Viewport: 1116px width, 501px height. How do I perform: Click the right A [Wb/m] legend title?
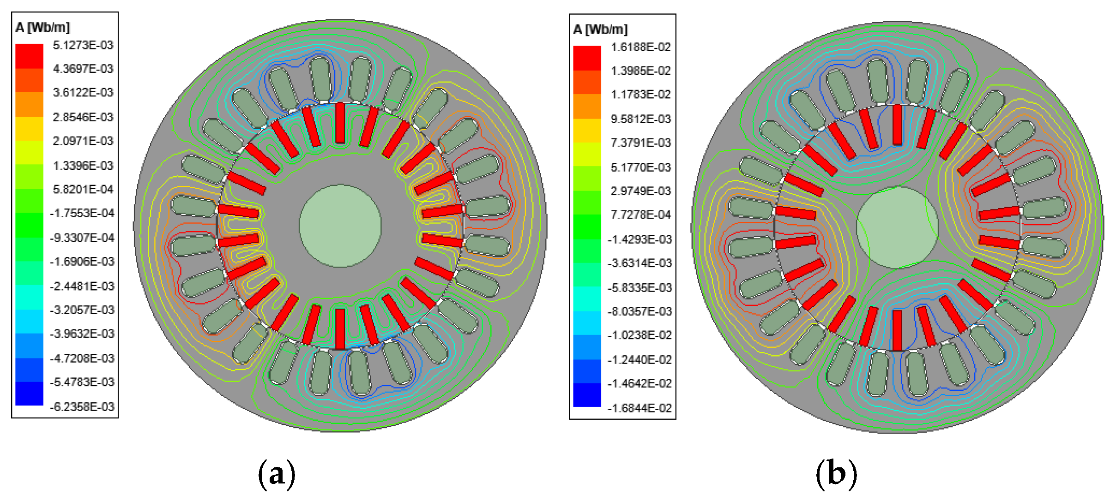[x=600, y=30]
